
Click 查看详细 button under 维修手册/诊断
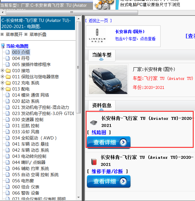coord(108,181)
